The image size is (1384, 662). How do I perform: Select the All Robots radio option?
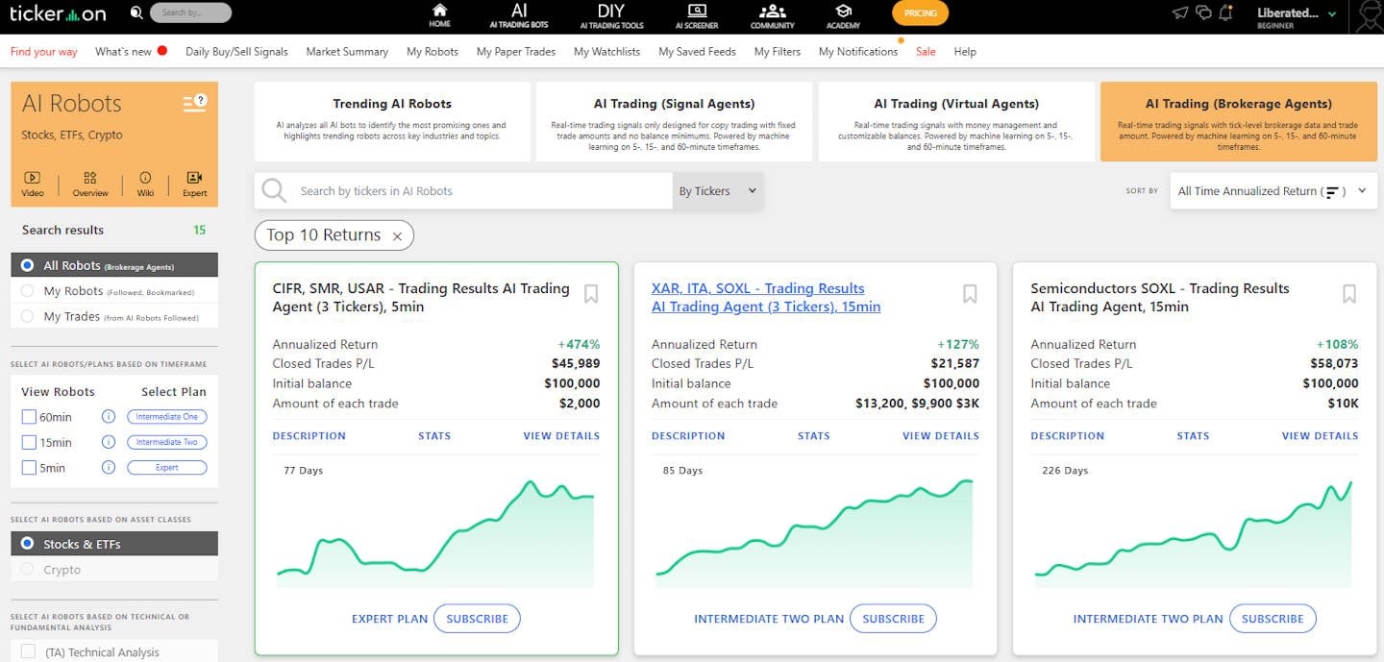pos(27,265)
